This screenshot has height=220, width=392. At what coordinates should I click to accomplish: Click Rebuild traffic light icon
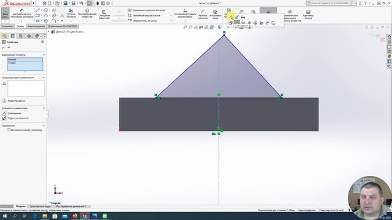[97, 3]
